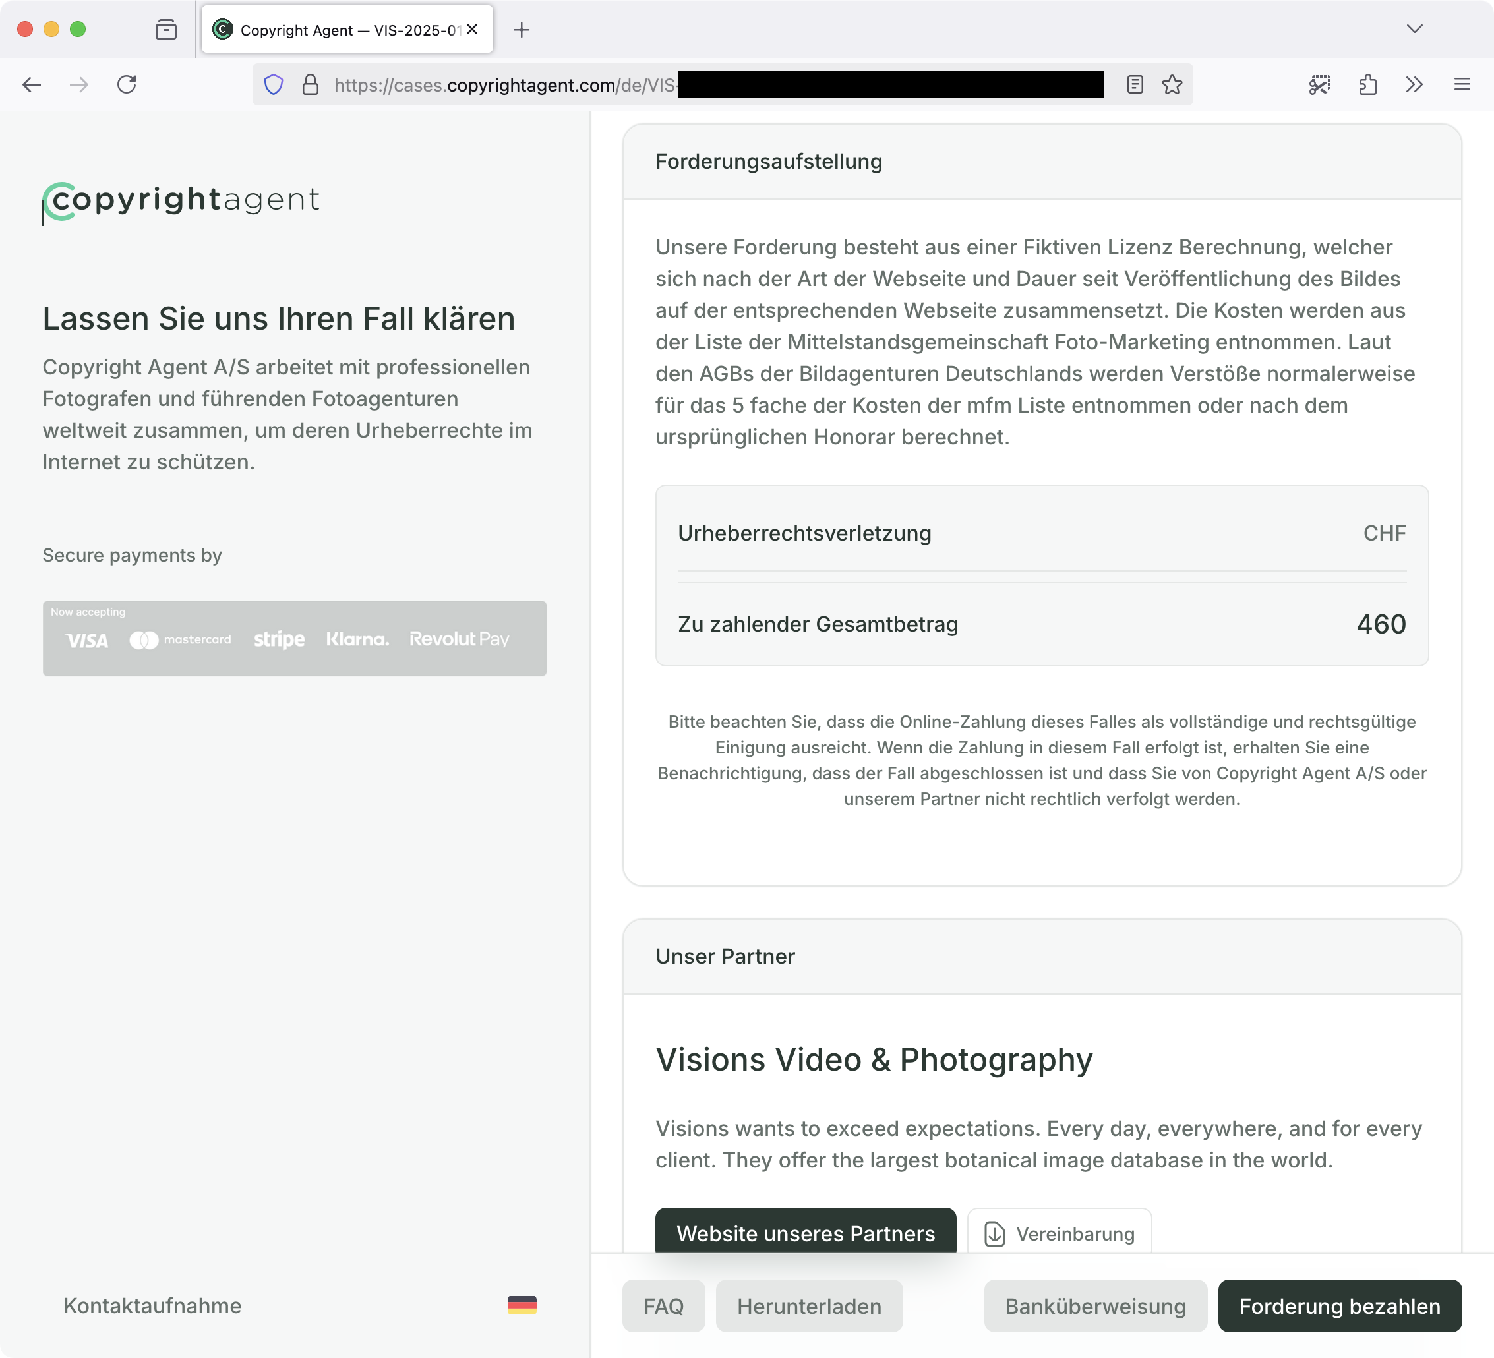This screenshot has height=1358, width=1494.
Task: Open the extensions puzzle icon
Action: click(1368, 84)
